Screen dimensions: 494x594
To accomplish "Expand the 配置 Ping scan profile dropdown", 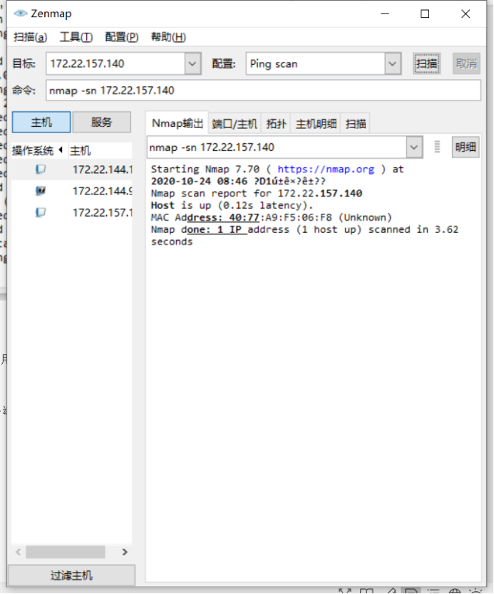I will pos(393,63).
